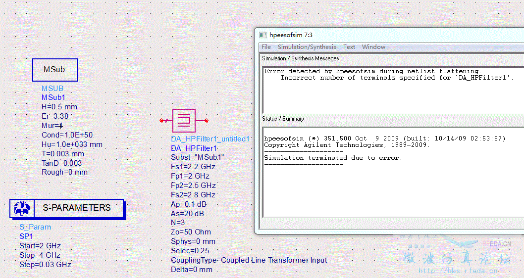Select the Delta=0 mm parameter
Screen dimensions: 524x278
point(192,269)
